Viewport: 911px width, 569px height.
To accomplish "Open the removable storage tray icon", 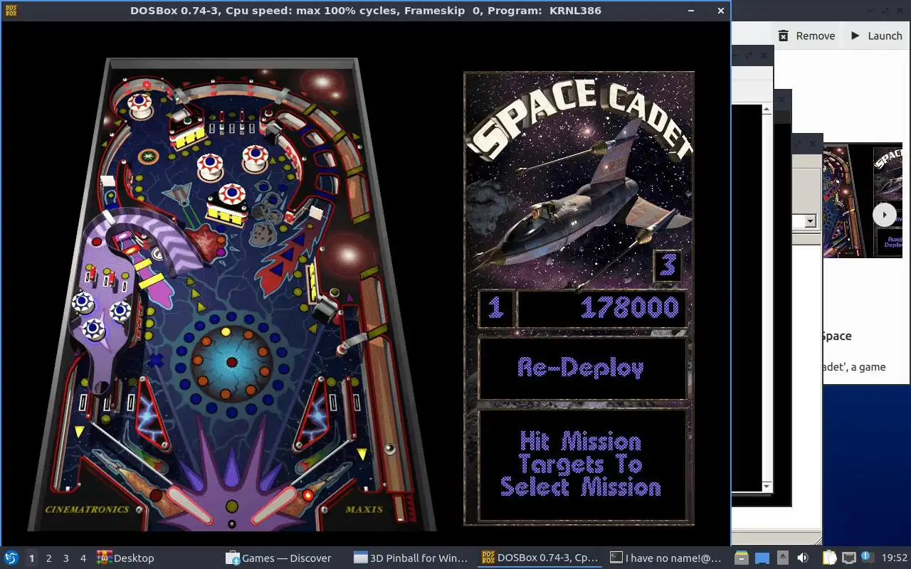I will click(742, 558).
